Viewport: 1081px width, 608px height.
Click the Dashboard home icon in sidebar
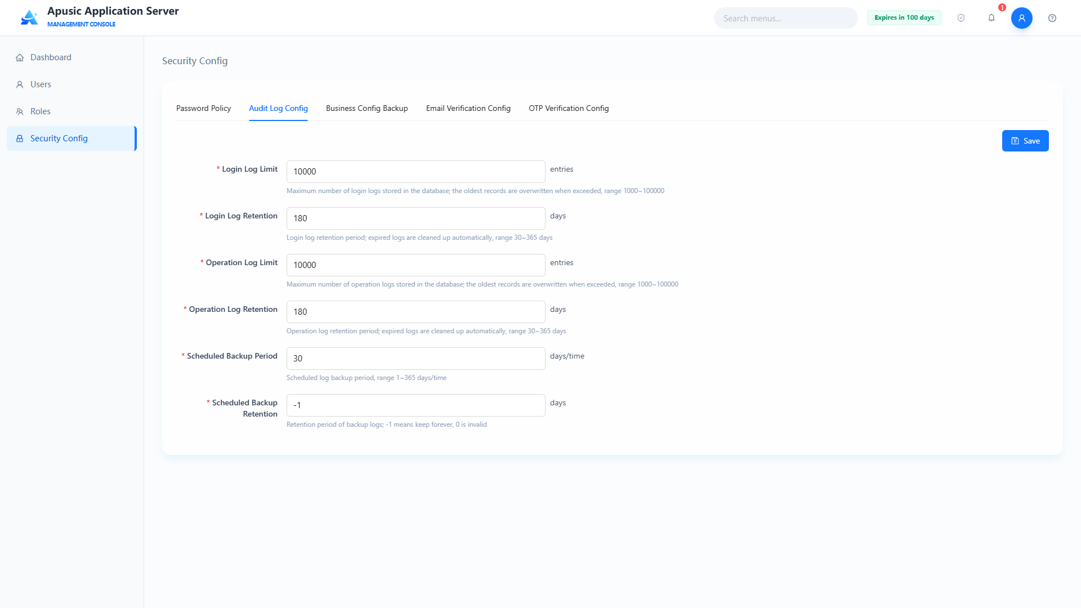pyautogui.click(x=20, y=57)
